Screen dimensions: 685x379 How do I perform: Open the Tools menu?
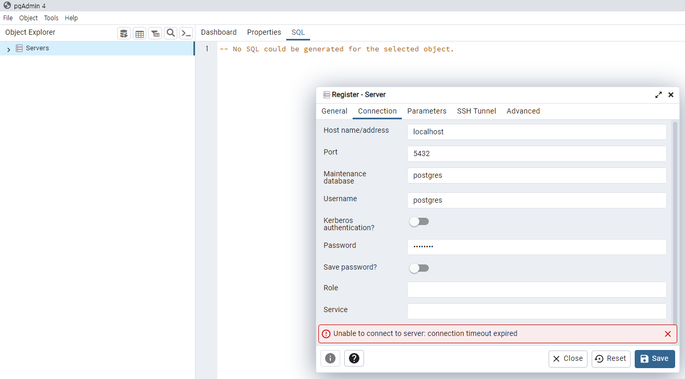51,18
